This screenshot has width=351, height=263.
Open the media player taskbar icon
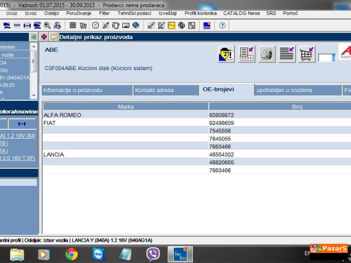tap(44, 254)
